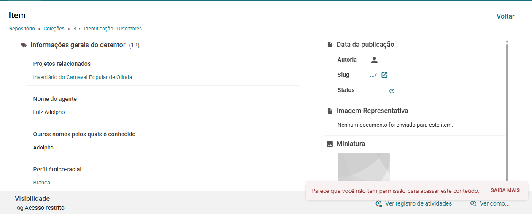Click the Miniatura section heading

pyautogui.click(x=351, y=144)
